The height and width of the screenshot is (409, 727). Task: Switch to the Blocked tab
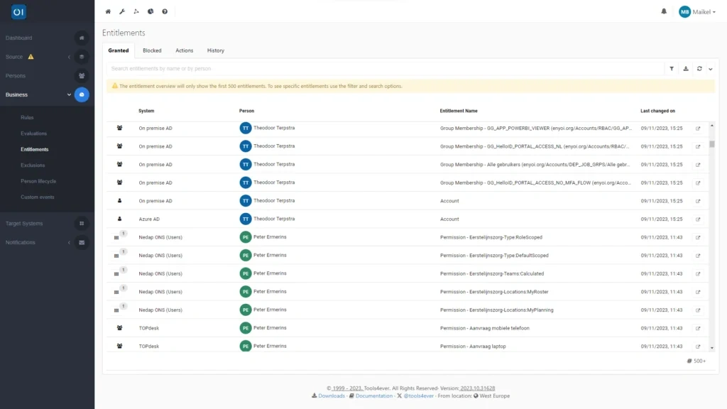tap(152, 50)
